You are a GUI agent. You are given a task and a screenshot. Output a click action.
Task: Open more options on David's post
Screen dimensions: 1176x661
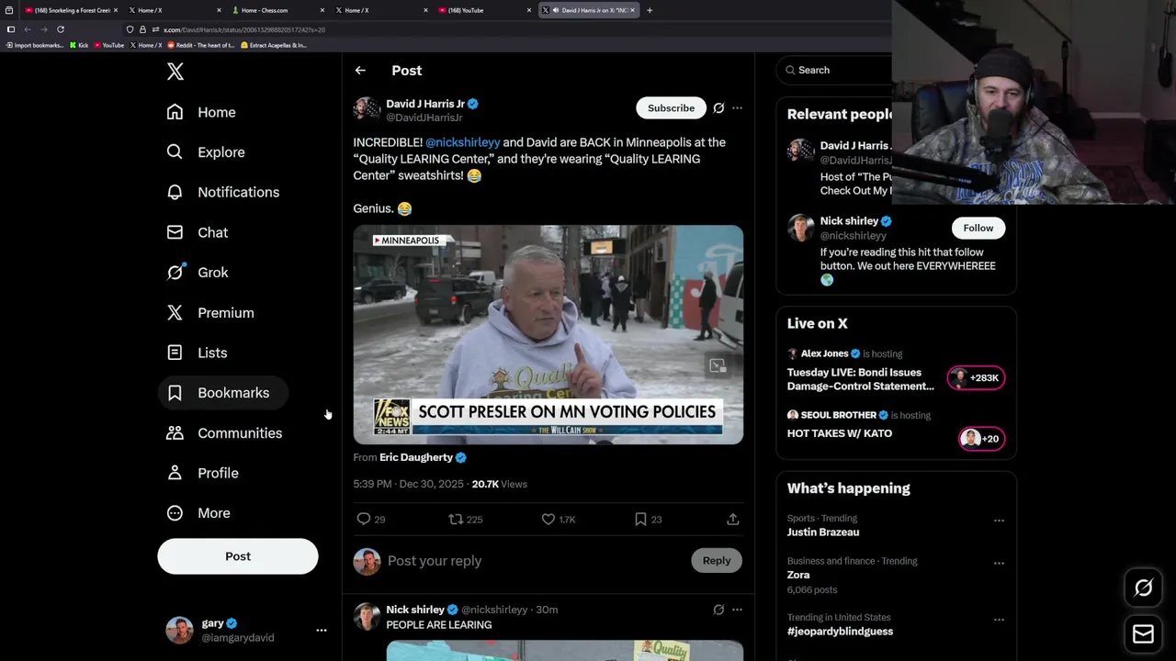[737, 108]
